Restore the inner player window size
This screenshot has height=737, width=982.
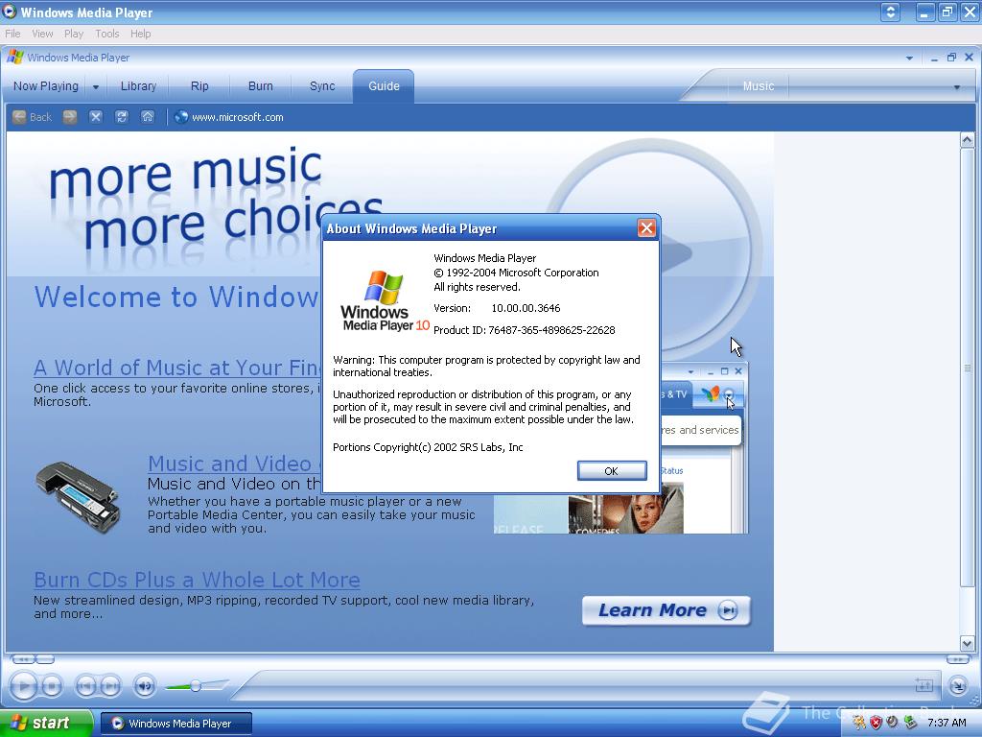pos(951,57)
